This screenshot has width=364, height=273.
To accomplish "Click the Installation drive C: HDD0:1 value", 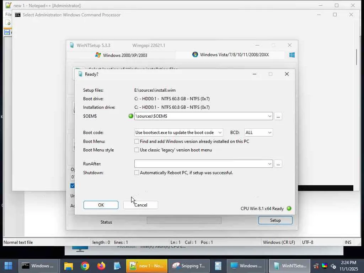I will [x=172, y=107].
